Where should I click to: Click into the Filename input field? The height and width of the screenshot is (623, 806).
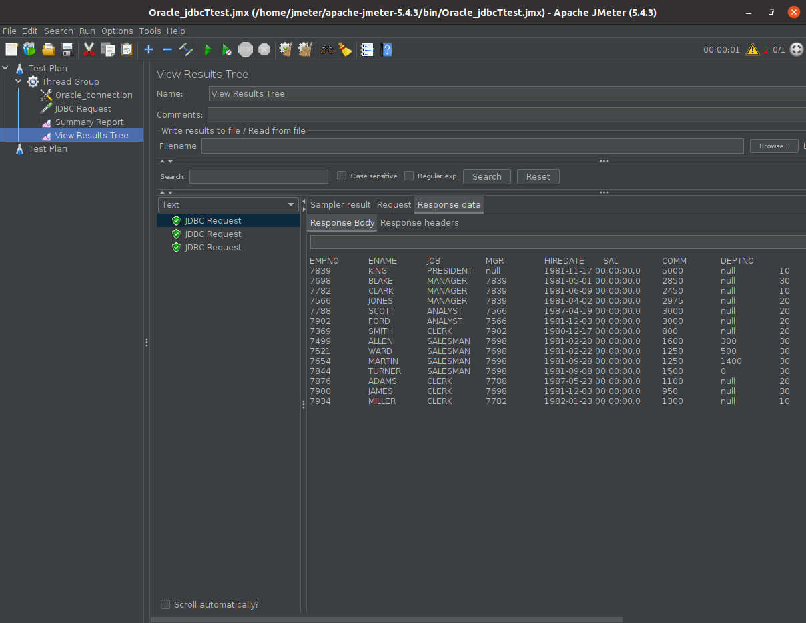click(x=472, y=146)
